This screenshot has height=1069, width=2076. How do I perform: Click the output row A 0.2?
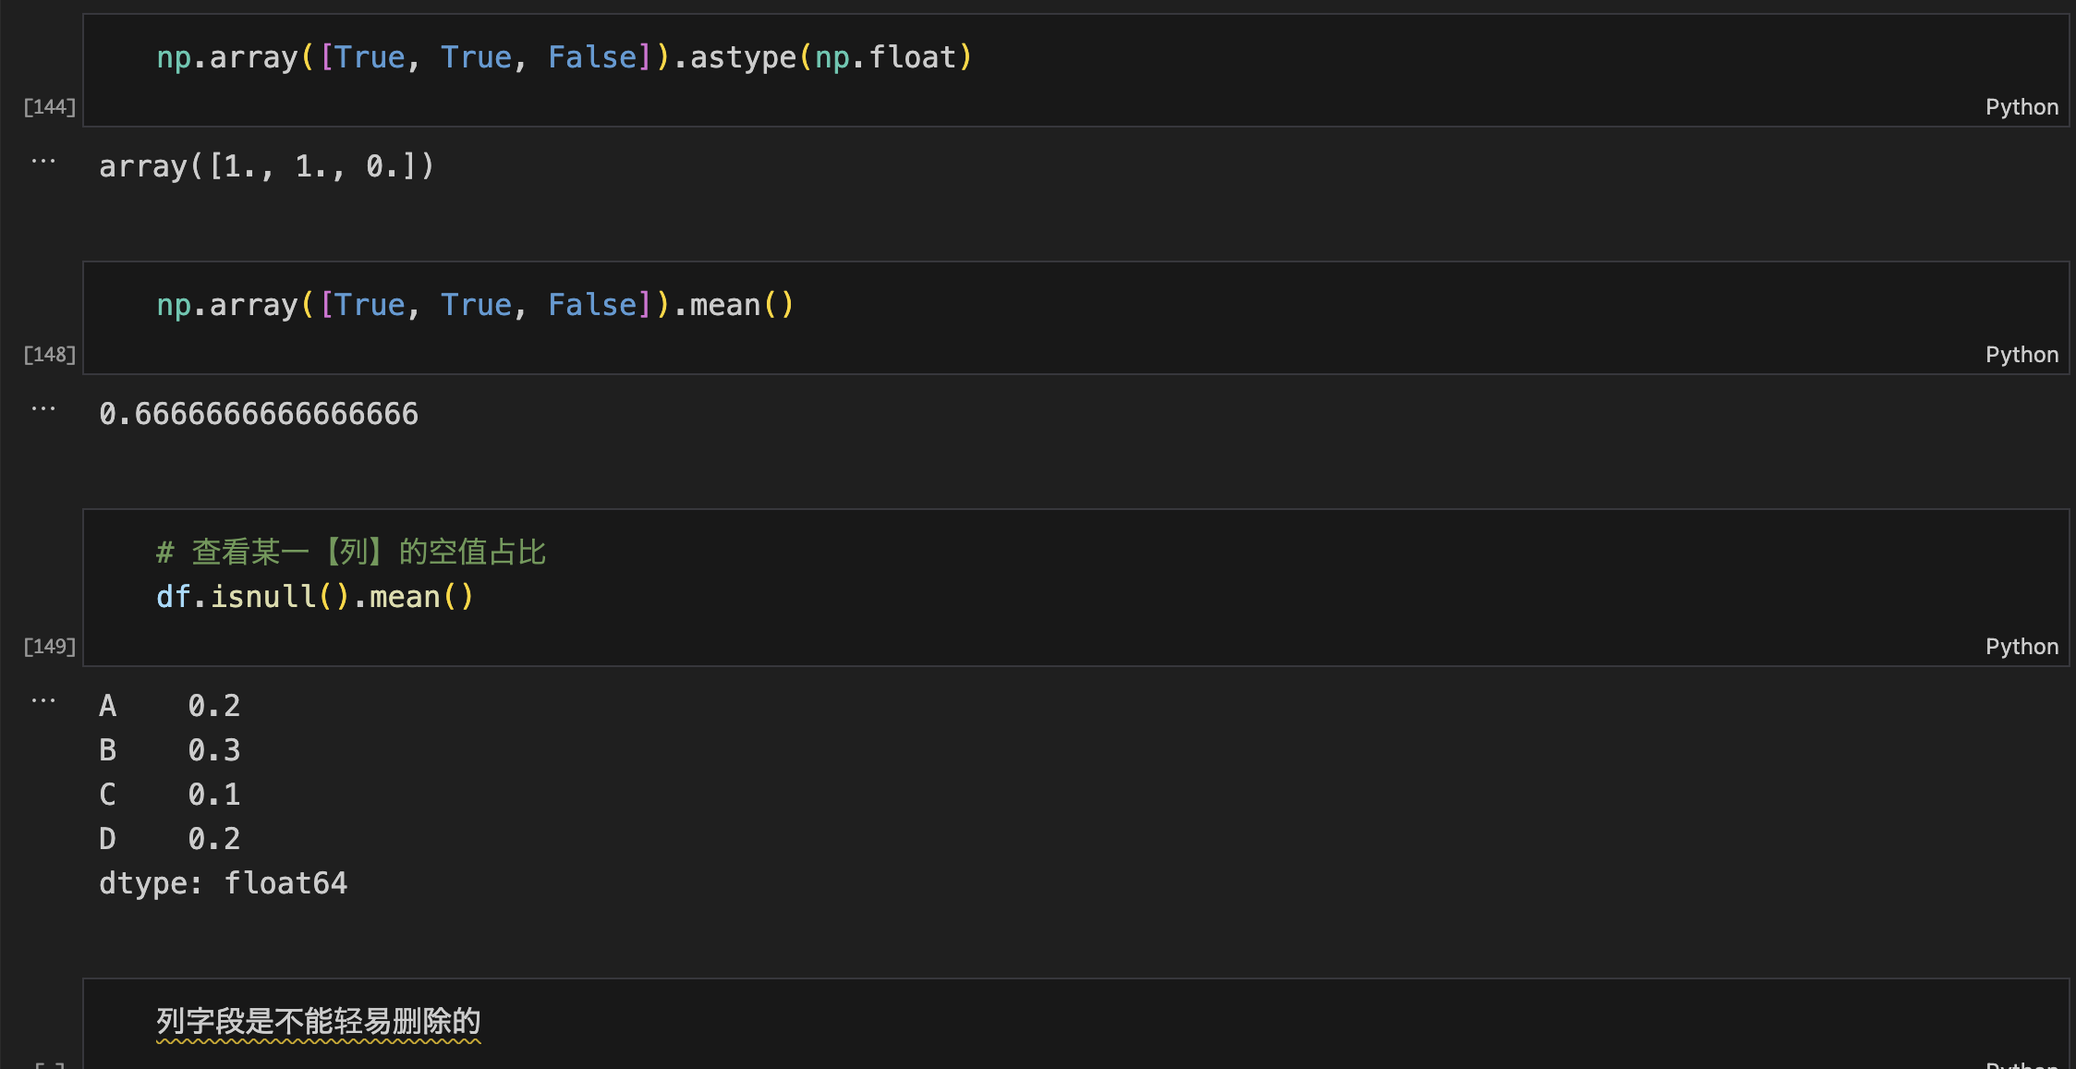[170, 706]
